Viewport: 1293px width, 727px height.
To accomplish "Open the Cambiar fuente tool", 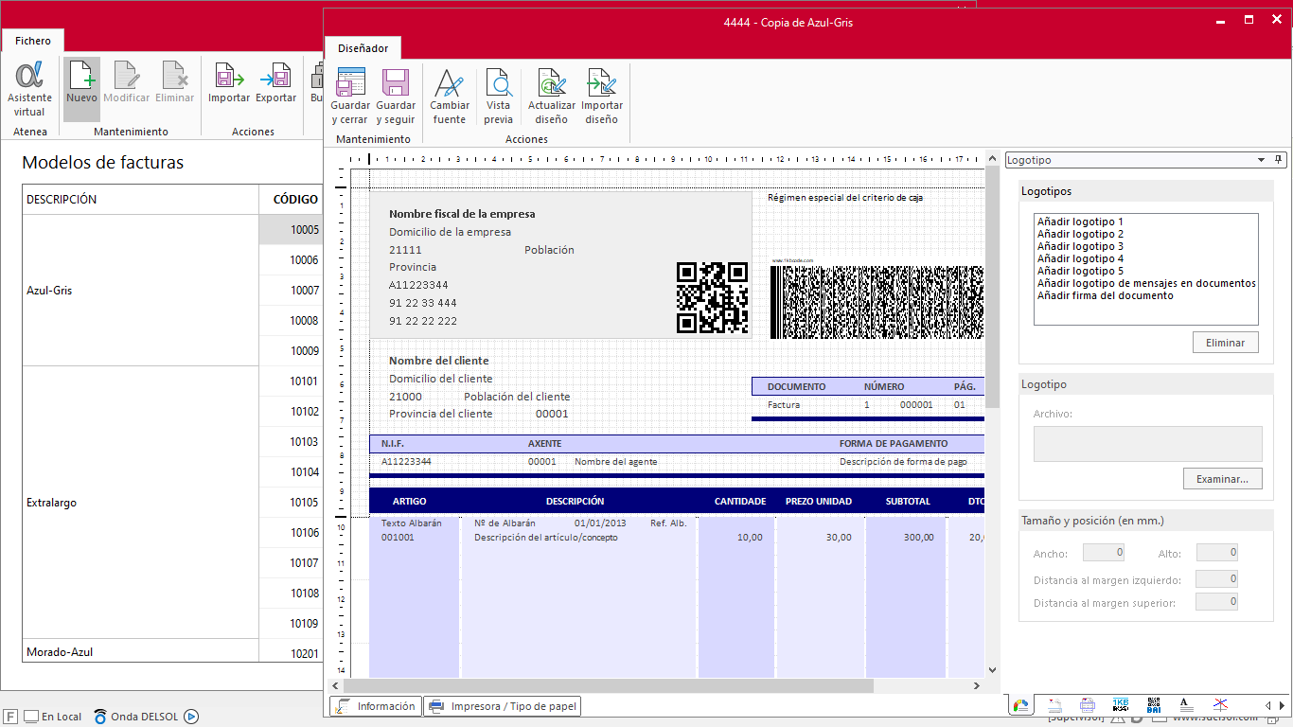I will coord(449,85).
